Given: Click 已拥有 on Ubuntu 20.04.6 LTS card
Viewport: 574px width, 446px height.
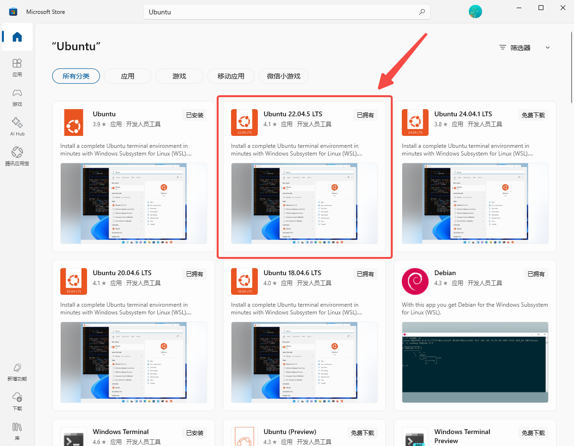Looking at the screenshot, I should 195,274.
